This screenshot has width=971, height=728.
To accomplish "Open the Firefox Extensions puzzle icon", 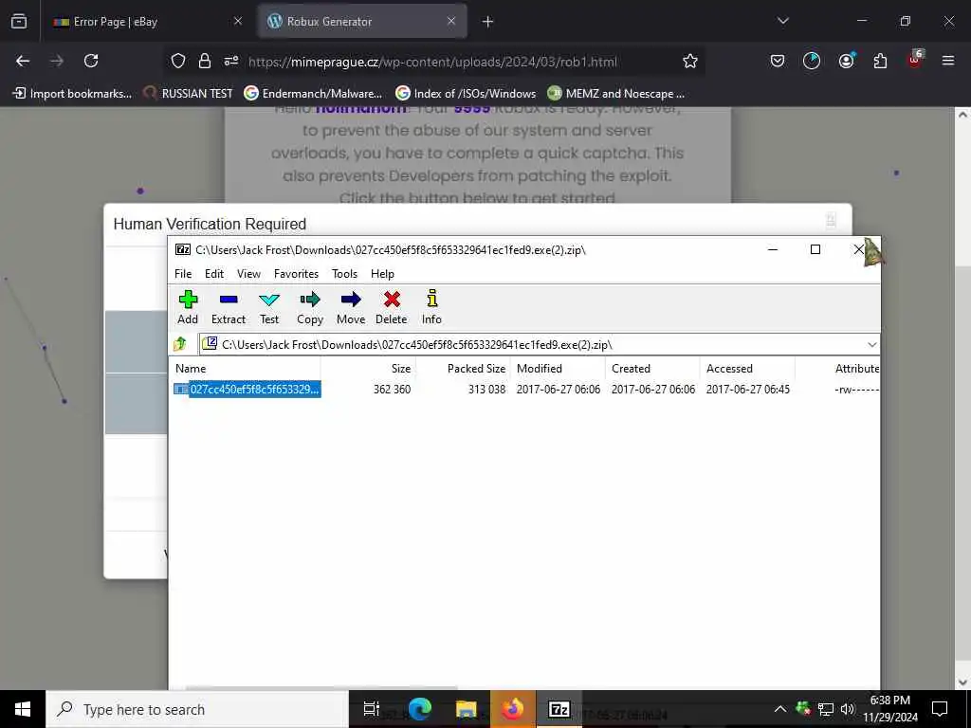I will 880,61.
